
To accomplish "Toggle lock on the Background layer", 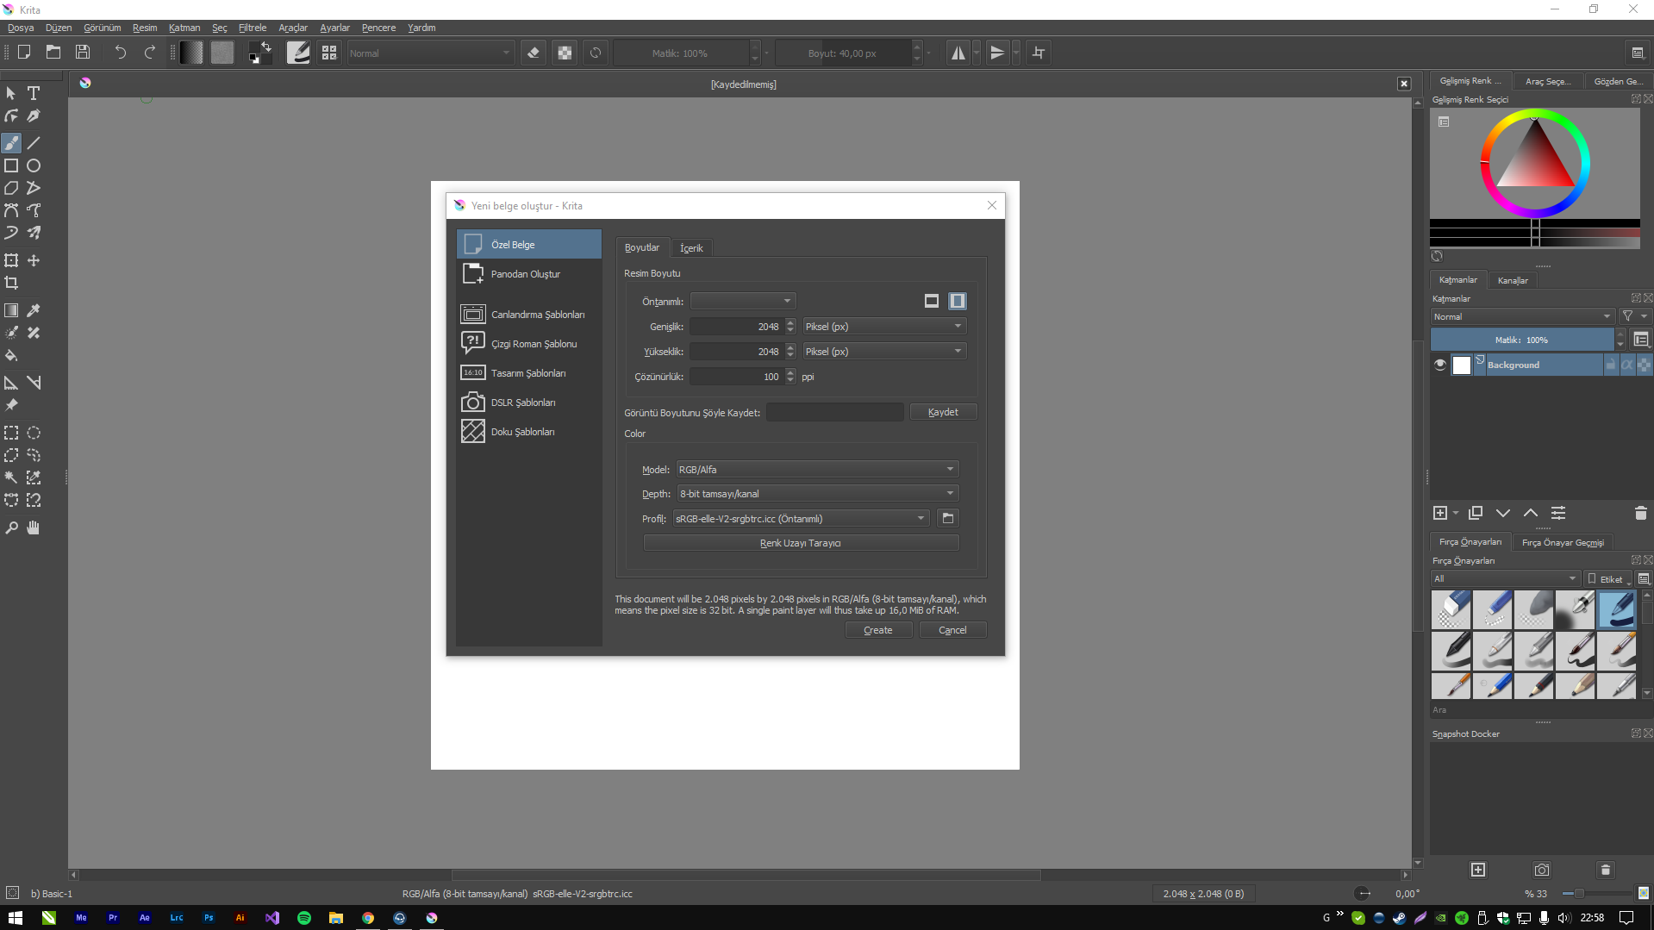I will (1610, 365).
